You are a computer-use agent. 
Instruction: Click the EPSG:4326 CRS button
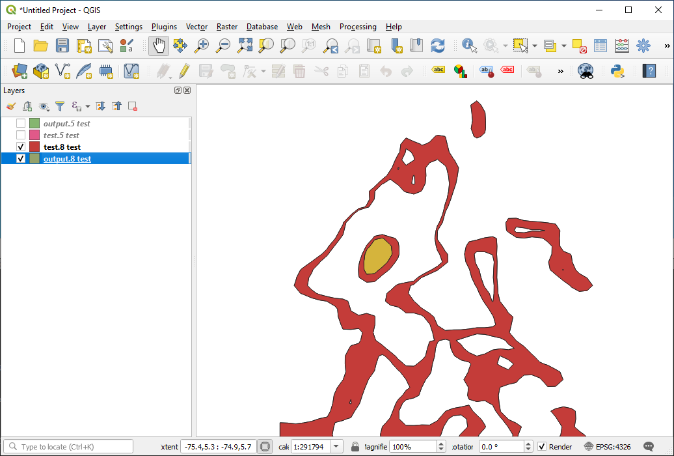pyautogui.click(x=608, y=446)
